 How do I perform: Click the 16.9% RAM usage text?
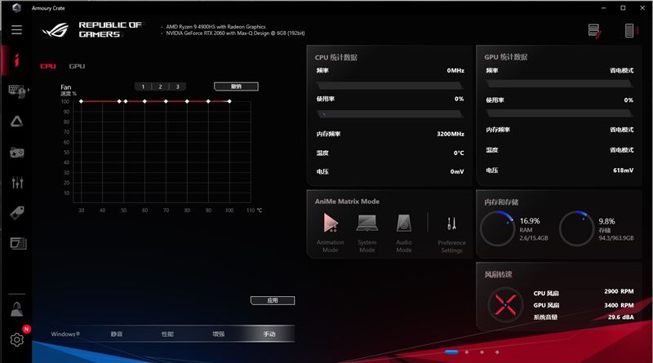[x=530, y=221]
